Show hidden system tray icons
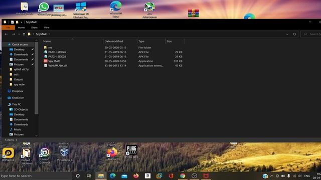Screen dimensions: 321x180 tap(272, 175)
